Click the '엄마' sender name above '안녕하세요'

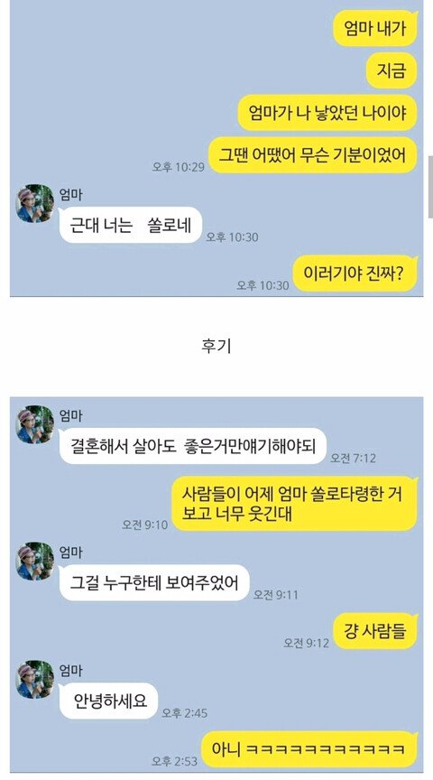(x=71, y=670)
